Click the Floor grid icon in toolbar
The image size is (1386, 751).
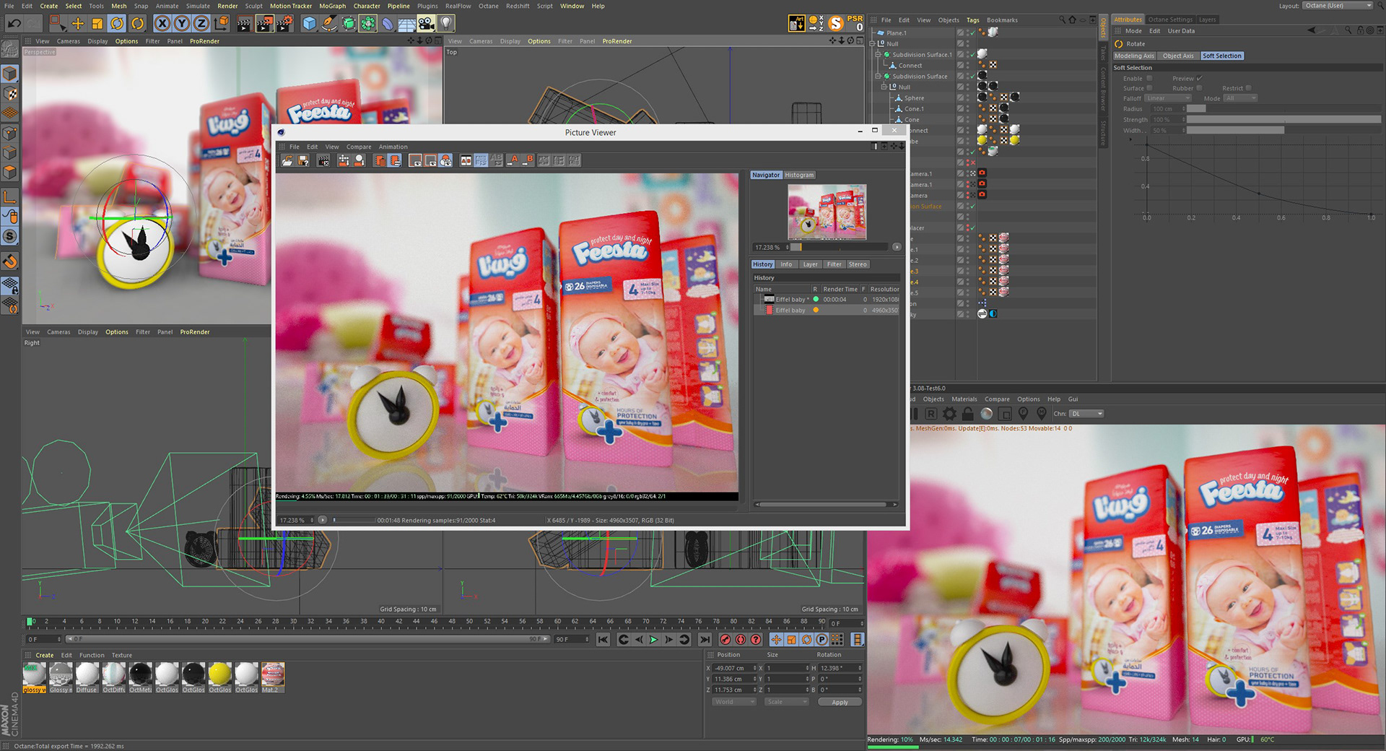(407, 24)
